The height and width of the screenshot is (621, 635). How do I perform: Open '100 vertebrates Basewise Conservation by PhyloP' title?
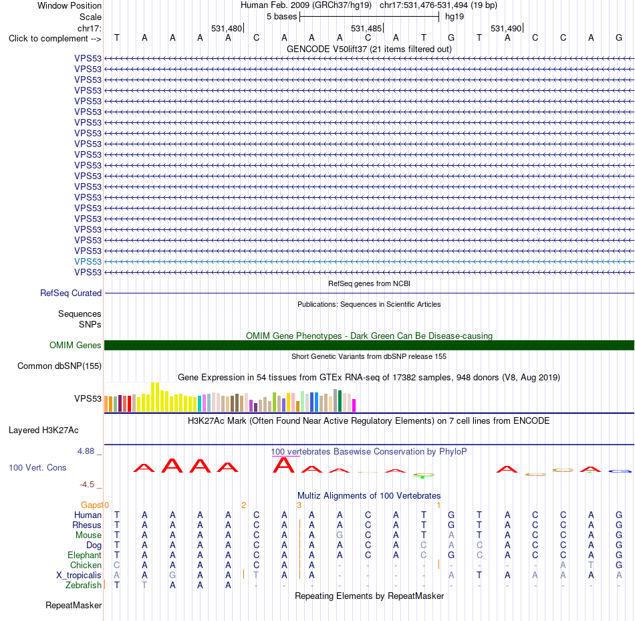tap(369, 451)
